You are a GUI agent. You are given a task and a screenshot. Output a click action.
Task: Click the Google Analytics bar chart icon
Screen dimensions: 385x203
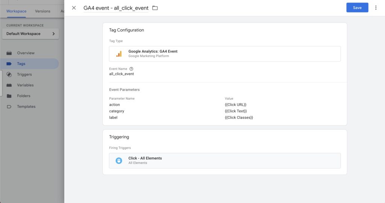(x=119, y=54)
